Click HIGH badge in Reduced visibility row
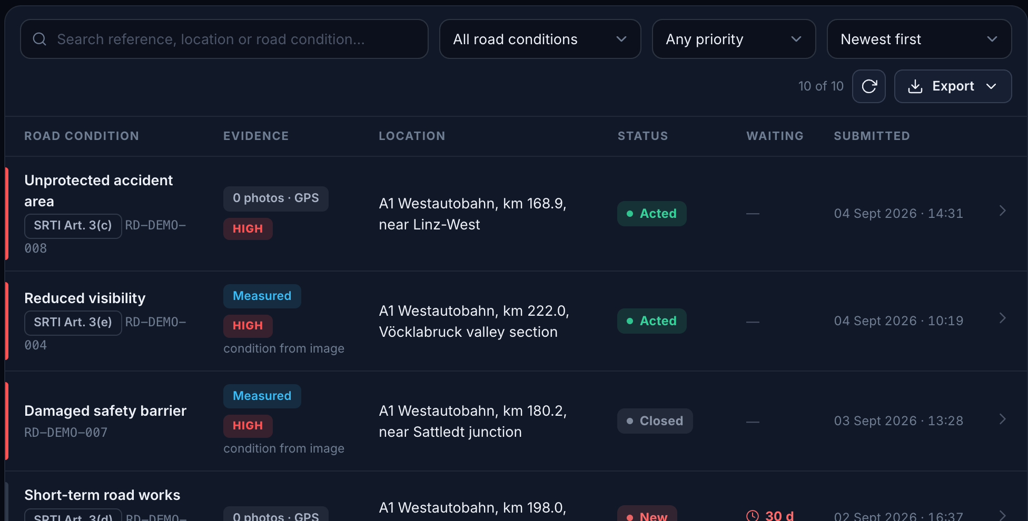Screen dimensions: 1028x521 pyautogui.click(x=248, y=326)
